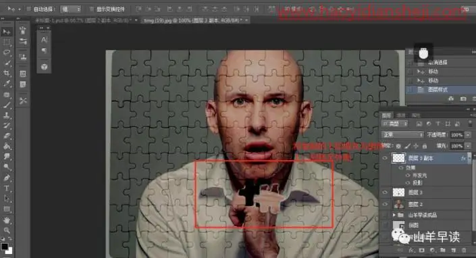The height and width of the screenshot is (258, 476).
Task: Toggle the 显示变换控件 checkbox
Action: (92, 9)
